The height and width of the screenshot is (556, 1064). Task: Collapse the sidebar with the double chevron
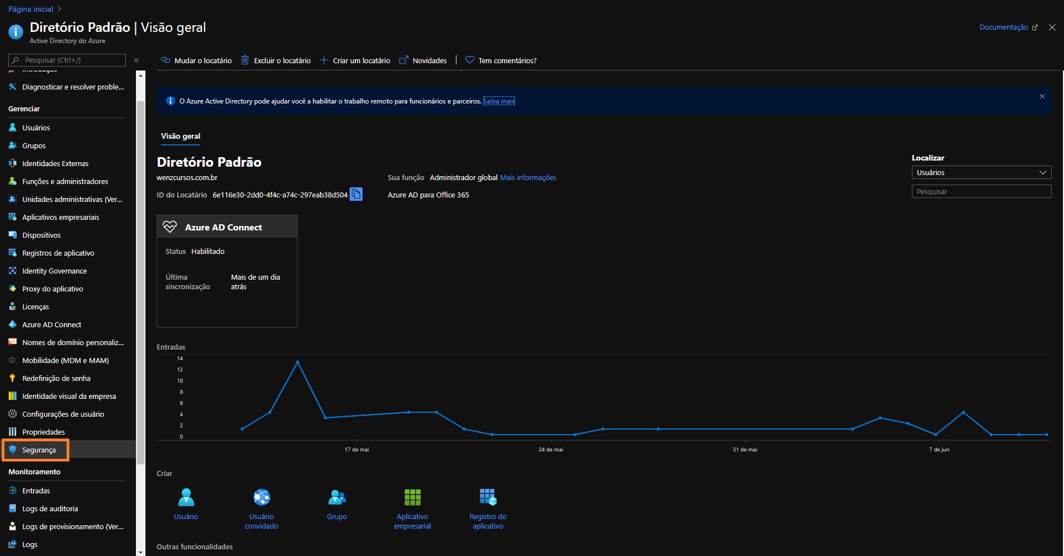(x=136, y=60)
